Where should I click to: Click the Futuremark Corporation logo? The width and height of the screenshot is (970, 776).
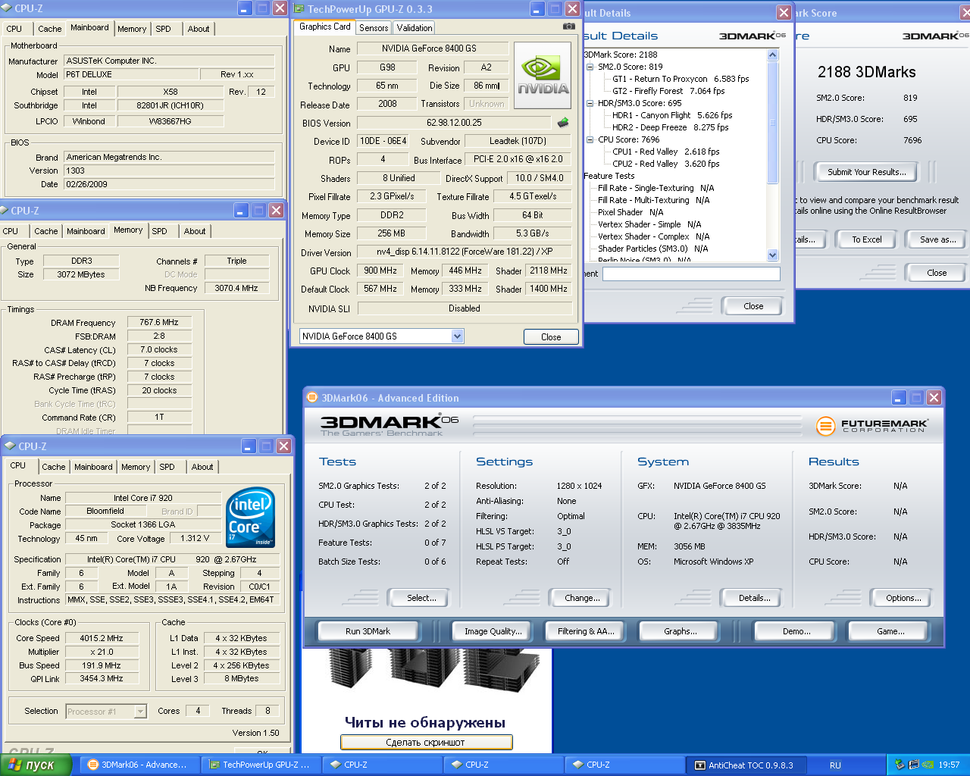[x=872, y=426]
